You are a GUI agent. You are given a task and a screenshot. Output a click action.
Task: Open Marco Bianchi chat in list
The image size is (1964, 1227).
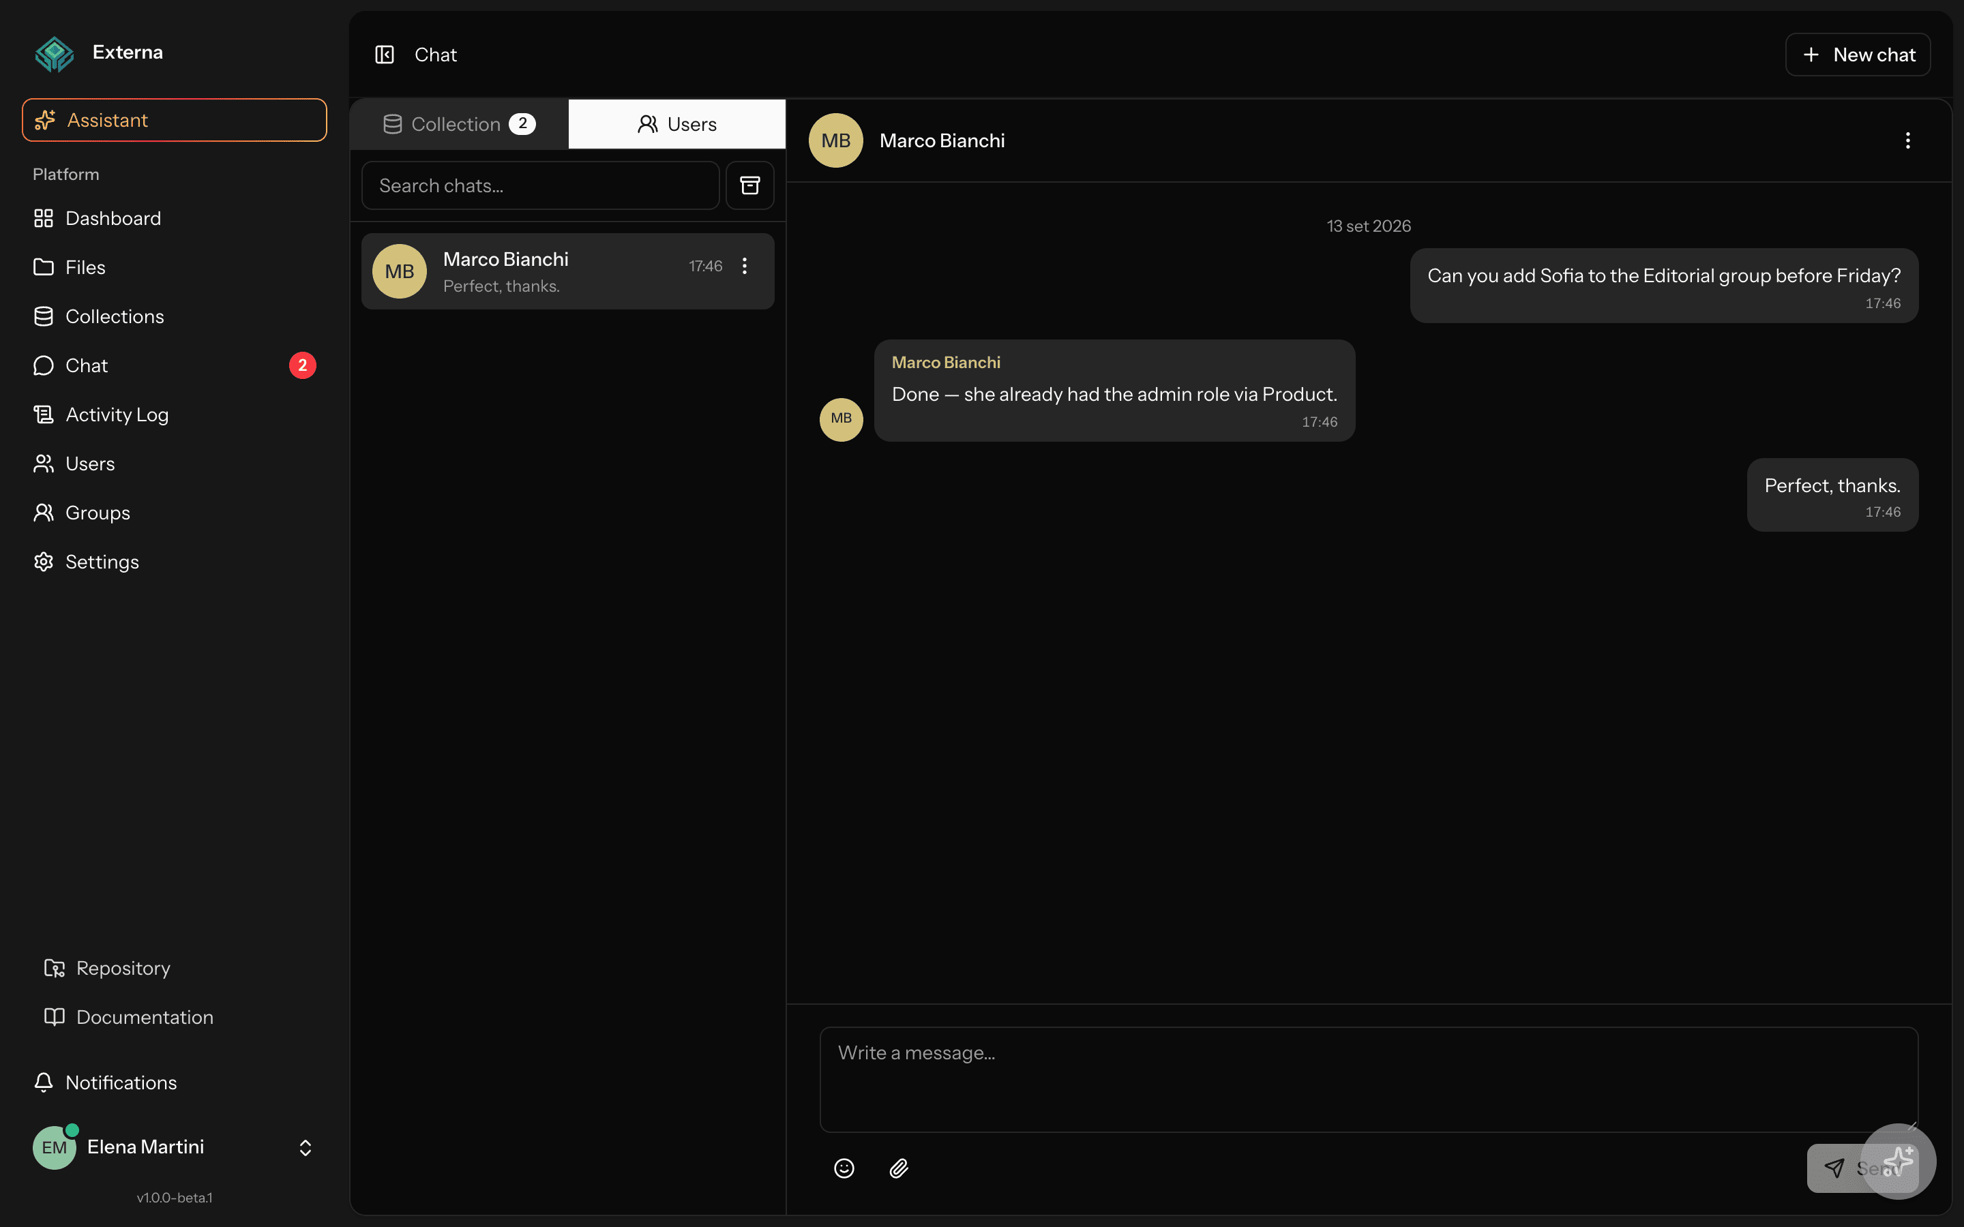point(567,272)
